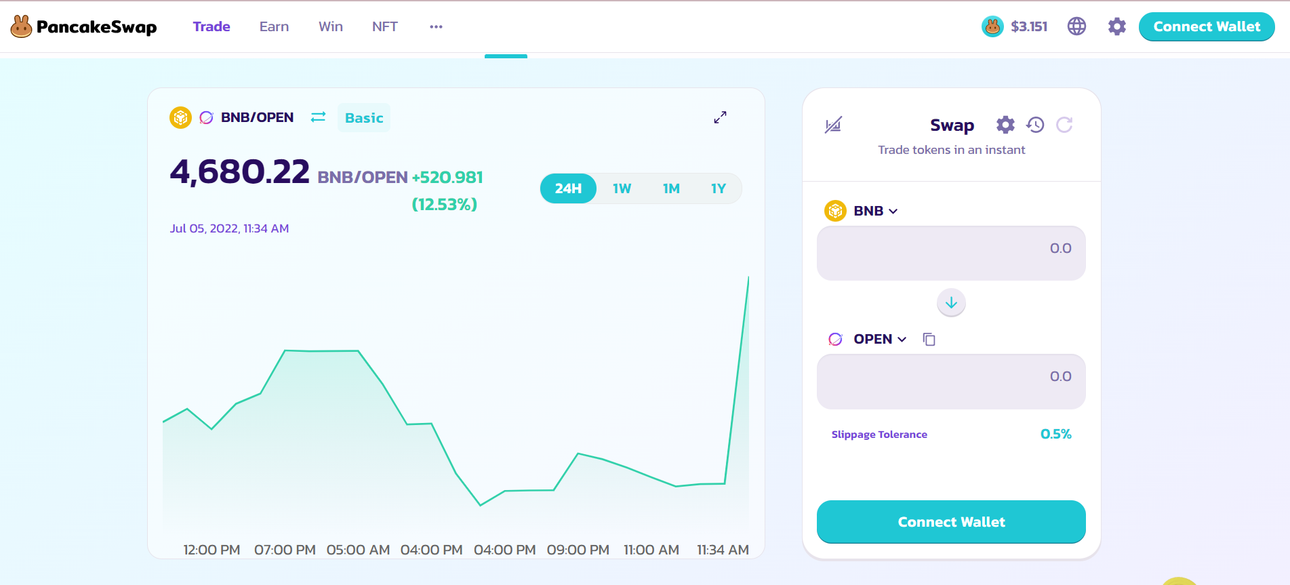Click the chart line peak at the right
Viewport: 1290px width, 585px height.
[x=748, y=277]
